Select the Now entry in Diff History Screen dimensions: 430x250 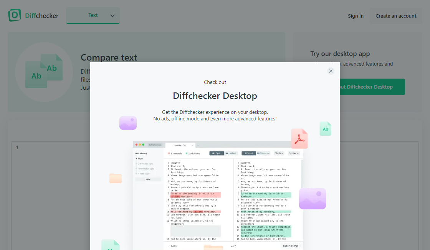[x=140, y=158]
